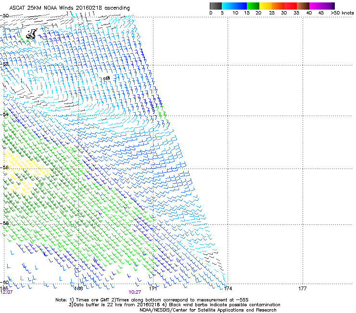The image size is (356, 313).
Task: Click the '>50 knots' legend label
Action: click(342, 13)
